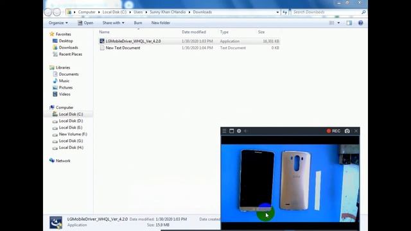Open Downloads under Favorites

[69, 47]
